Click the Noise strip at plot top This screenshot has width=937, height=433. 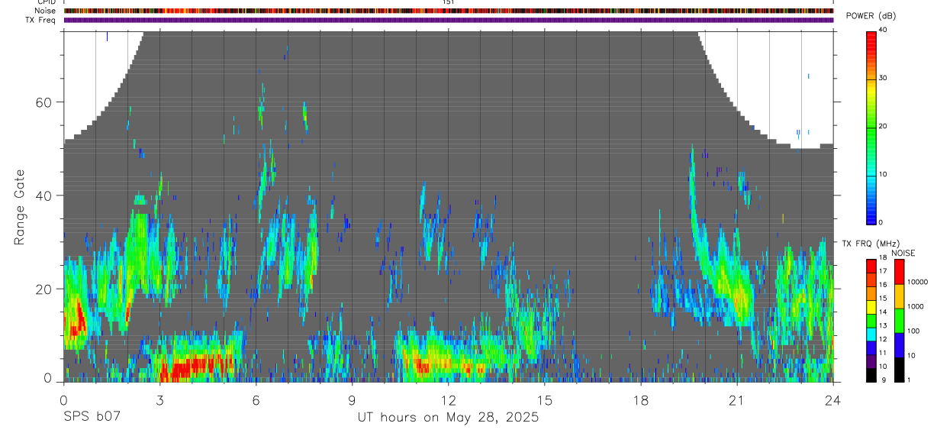[x=449, y=11]
